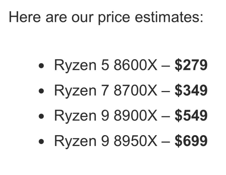Image resolution: width=226 pixels, height=175 pixels.
Task: Click the bullet dot before Ryzen 5 8600X
Action: 42,66
